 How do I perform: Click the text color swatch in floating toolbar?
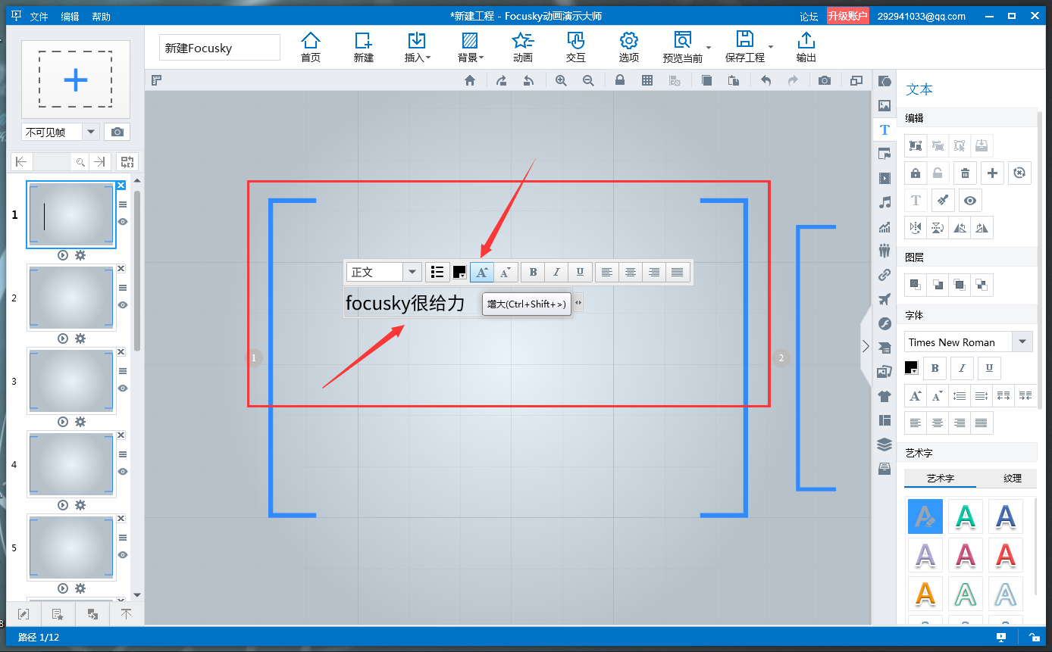(459, 272)
